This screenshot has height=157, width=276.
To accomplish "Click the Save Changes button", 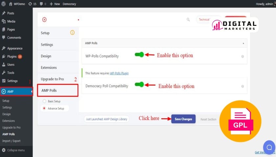I will click(183, 119).
